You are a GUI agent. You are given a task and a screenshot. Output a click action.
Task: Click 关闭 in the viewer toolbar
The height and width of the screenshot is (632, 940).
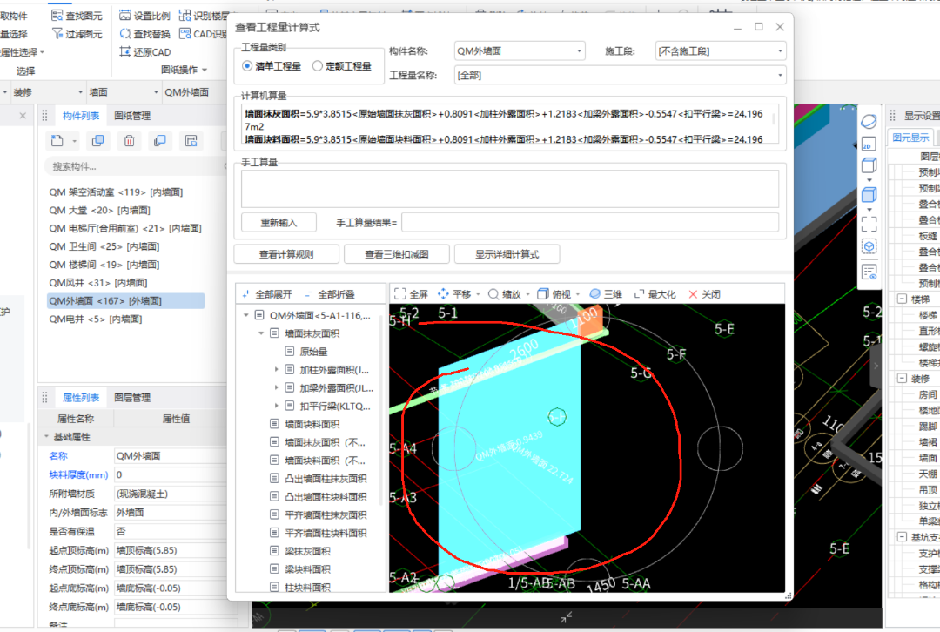[x=704, y=294]
